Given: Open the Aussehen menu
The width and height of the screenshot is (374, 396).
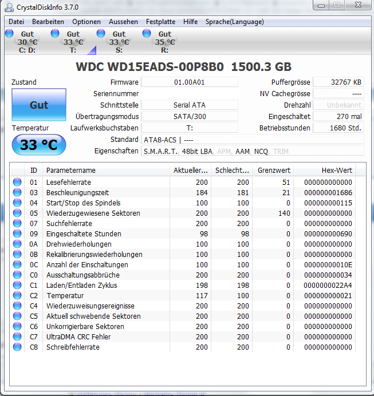Looking at the screenshot, I should [123, 22].
